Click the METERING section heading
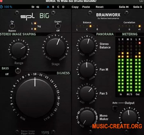Image resolution: width=144 pixels, height=135 pixels. point(130,34)
